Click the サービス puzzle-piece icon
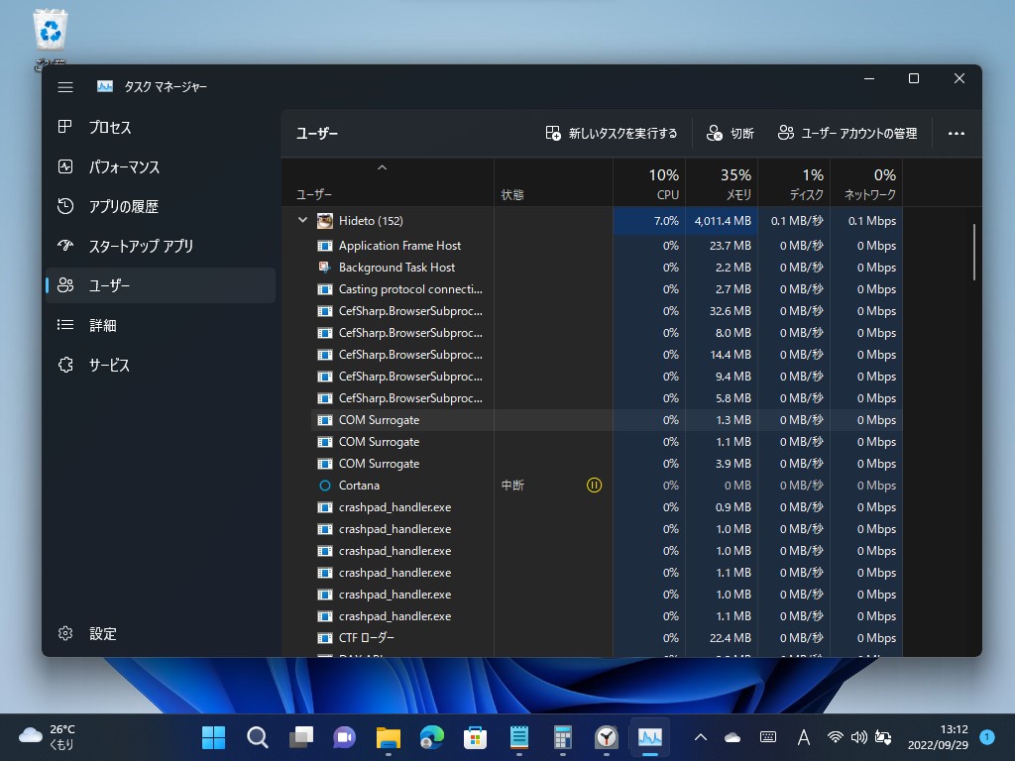Viewport: 1015px width, 761px height. click(65, 365)
